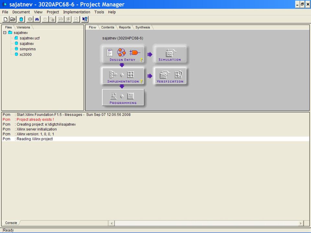Click the Simulation waveform icon
This screenshot has height=233, width=311.
(170, 53)
